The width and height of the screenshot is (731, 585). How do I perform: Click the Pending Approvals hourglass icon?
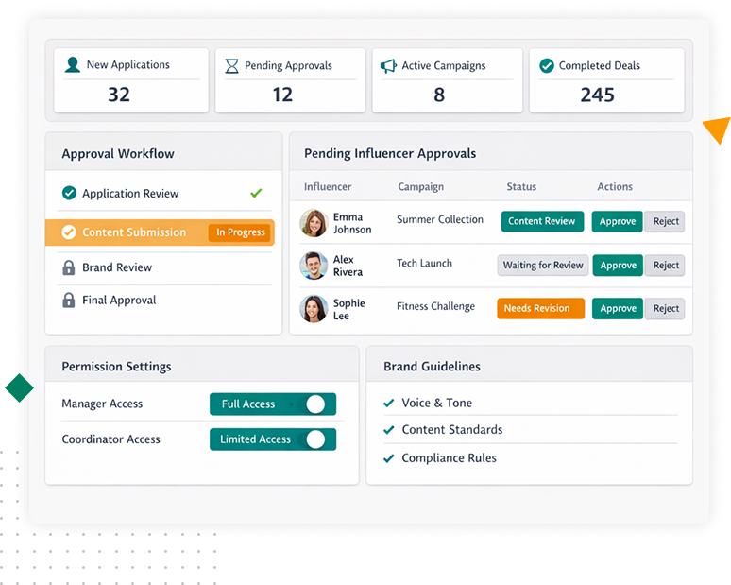(231, 66)
